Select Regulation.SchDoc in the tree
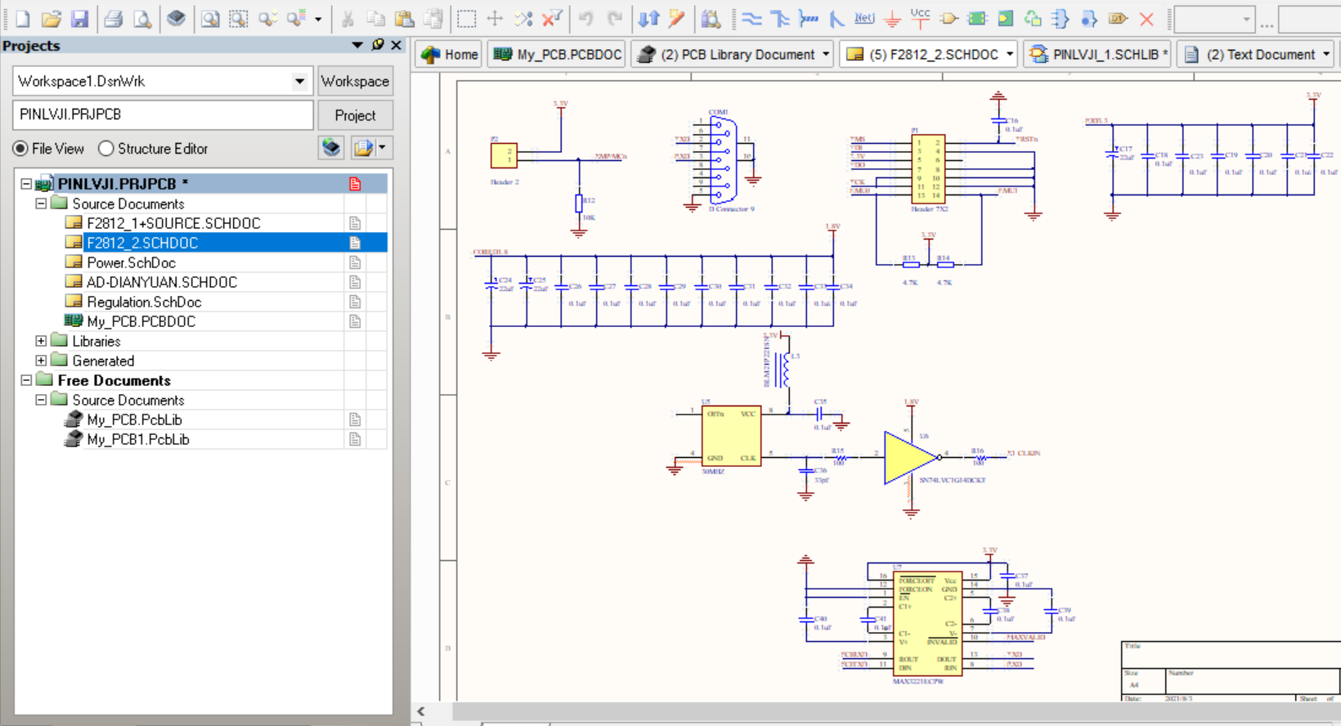Viewport: 1341px width, 726px height. tap(144, 302)
